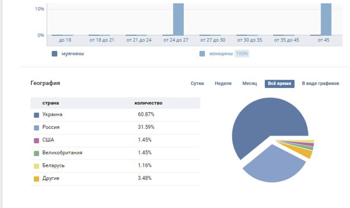The image size is (350, 208).
Task: Click the 1.16% value
Action: pyautogui.click(x=145, y=165)
